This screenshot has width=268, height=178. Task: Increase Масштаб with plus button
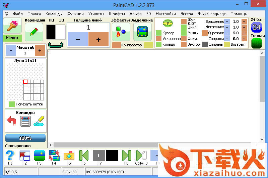[x=40, y=50]
